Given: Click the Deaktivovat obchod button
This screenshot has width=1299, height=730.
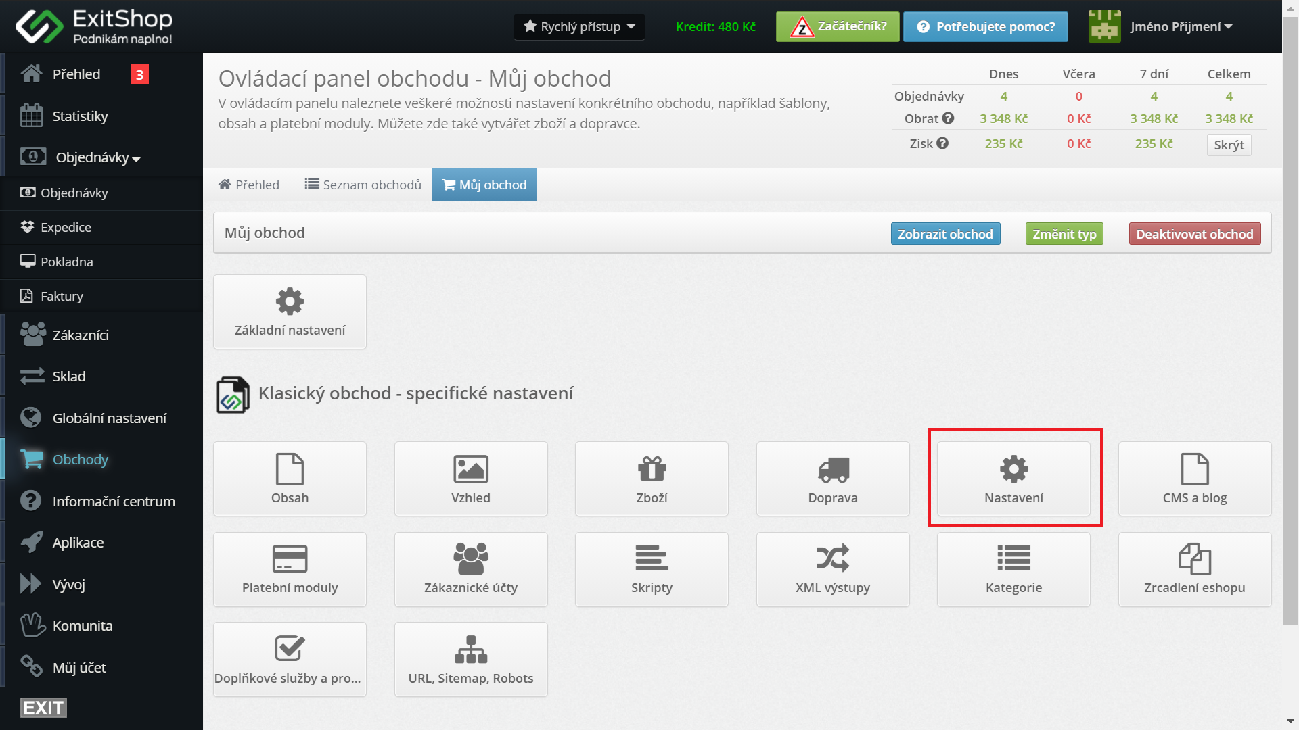Looking at the screenshot, I should [x=1194, y=234].
